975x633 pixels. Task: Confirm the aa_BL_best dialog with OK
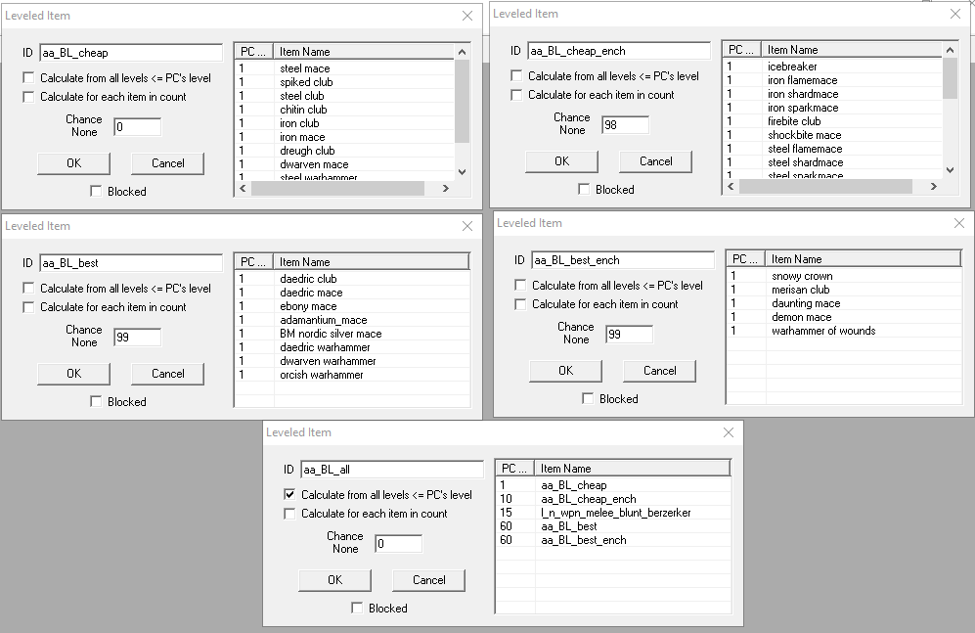(x=74, y=373)
